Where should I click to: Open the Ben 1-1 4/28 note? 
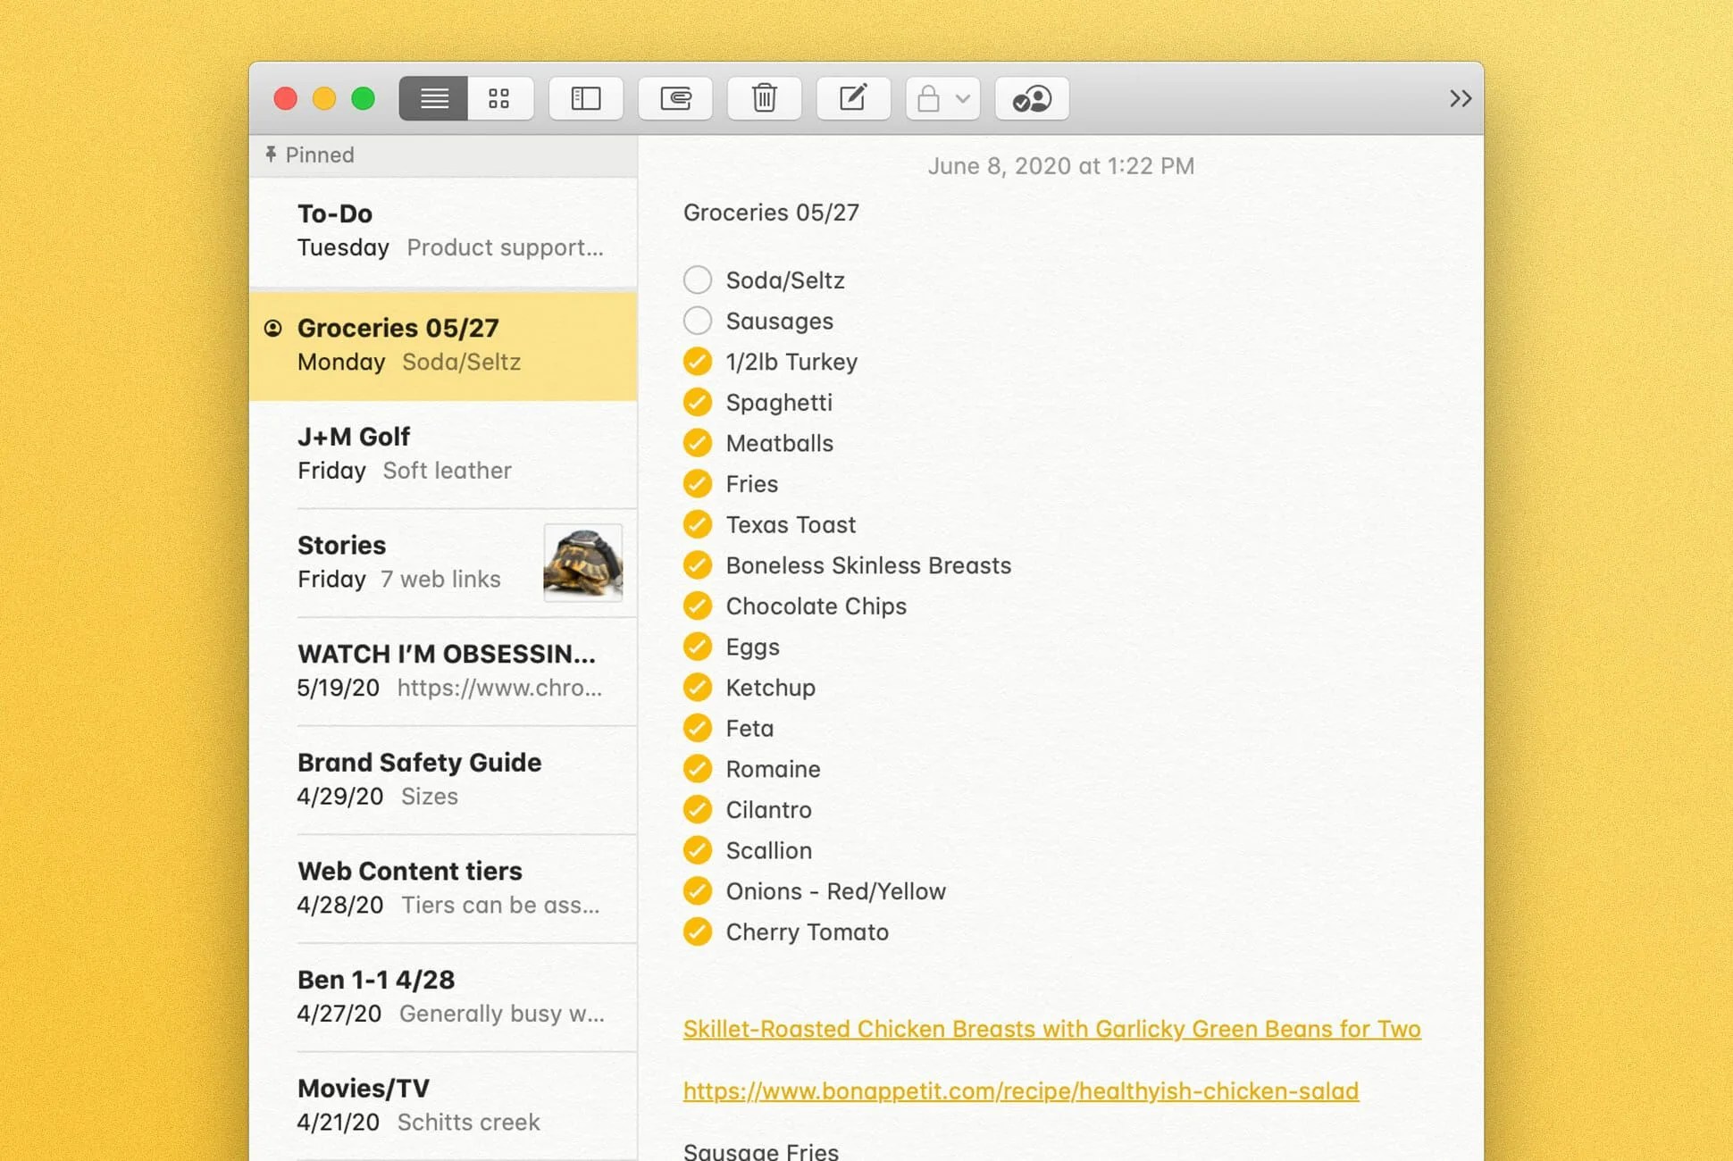click(444, 998)
